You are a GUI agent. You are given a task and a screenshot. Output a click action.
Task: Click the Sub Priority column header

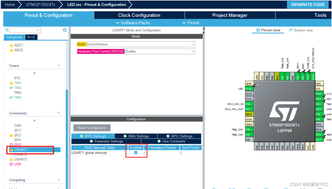coord(191,148)
